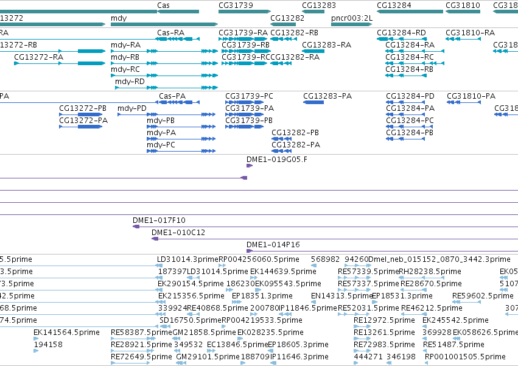The width and height of the screenshot is (518, 366).
Task: Click the CG13283-PA protein
Action: pos(313,102)
